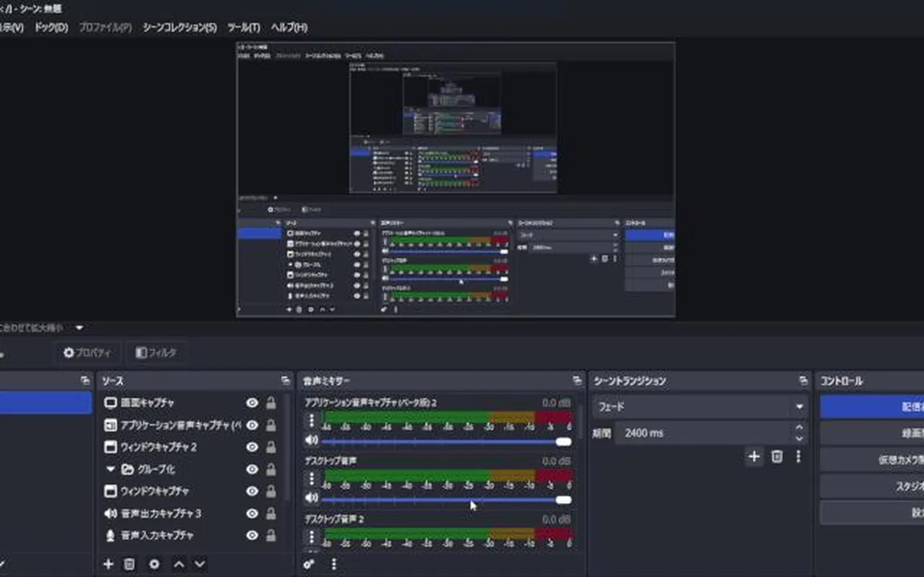Click the 音声入力キャプチャ microphone icon
Screen dimensions: 924x577
tap(110, 535)
